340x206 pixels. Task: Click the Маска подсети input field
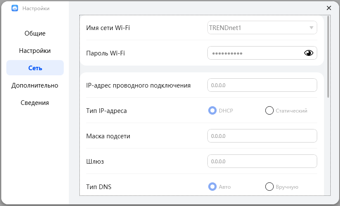coord(262,136)
